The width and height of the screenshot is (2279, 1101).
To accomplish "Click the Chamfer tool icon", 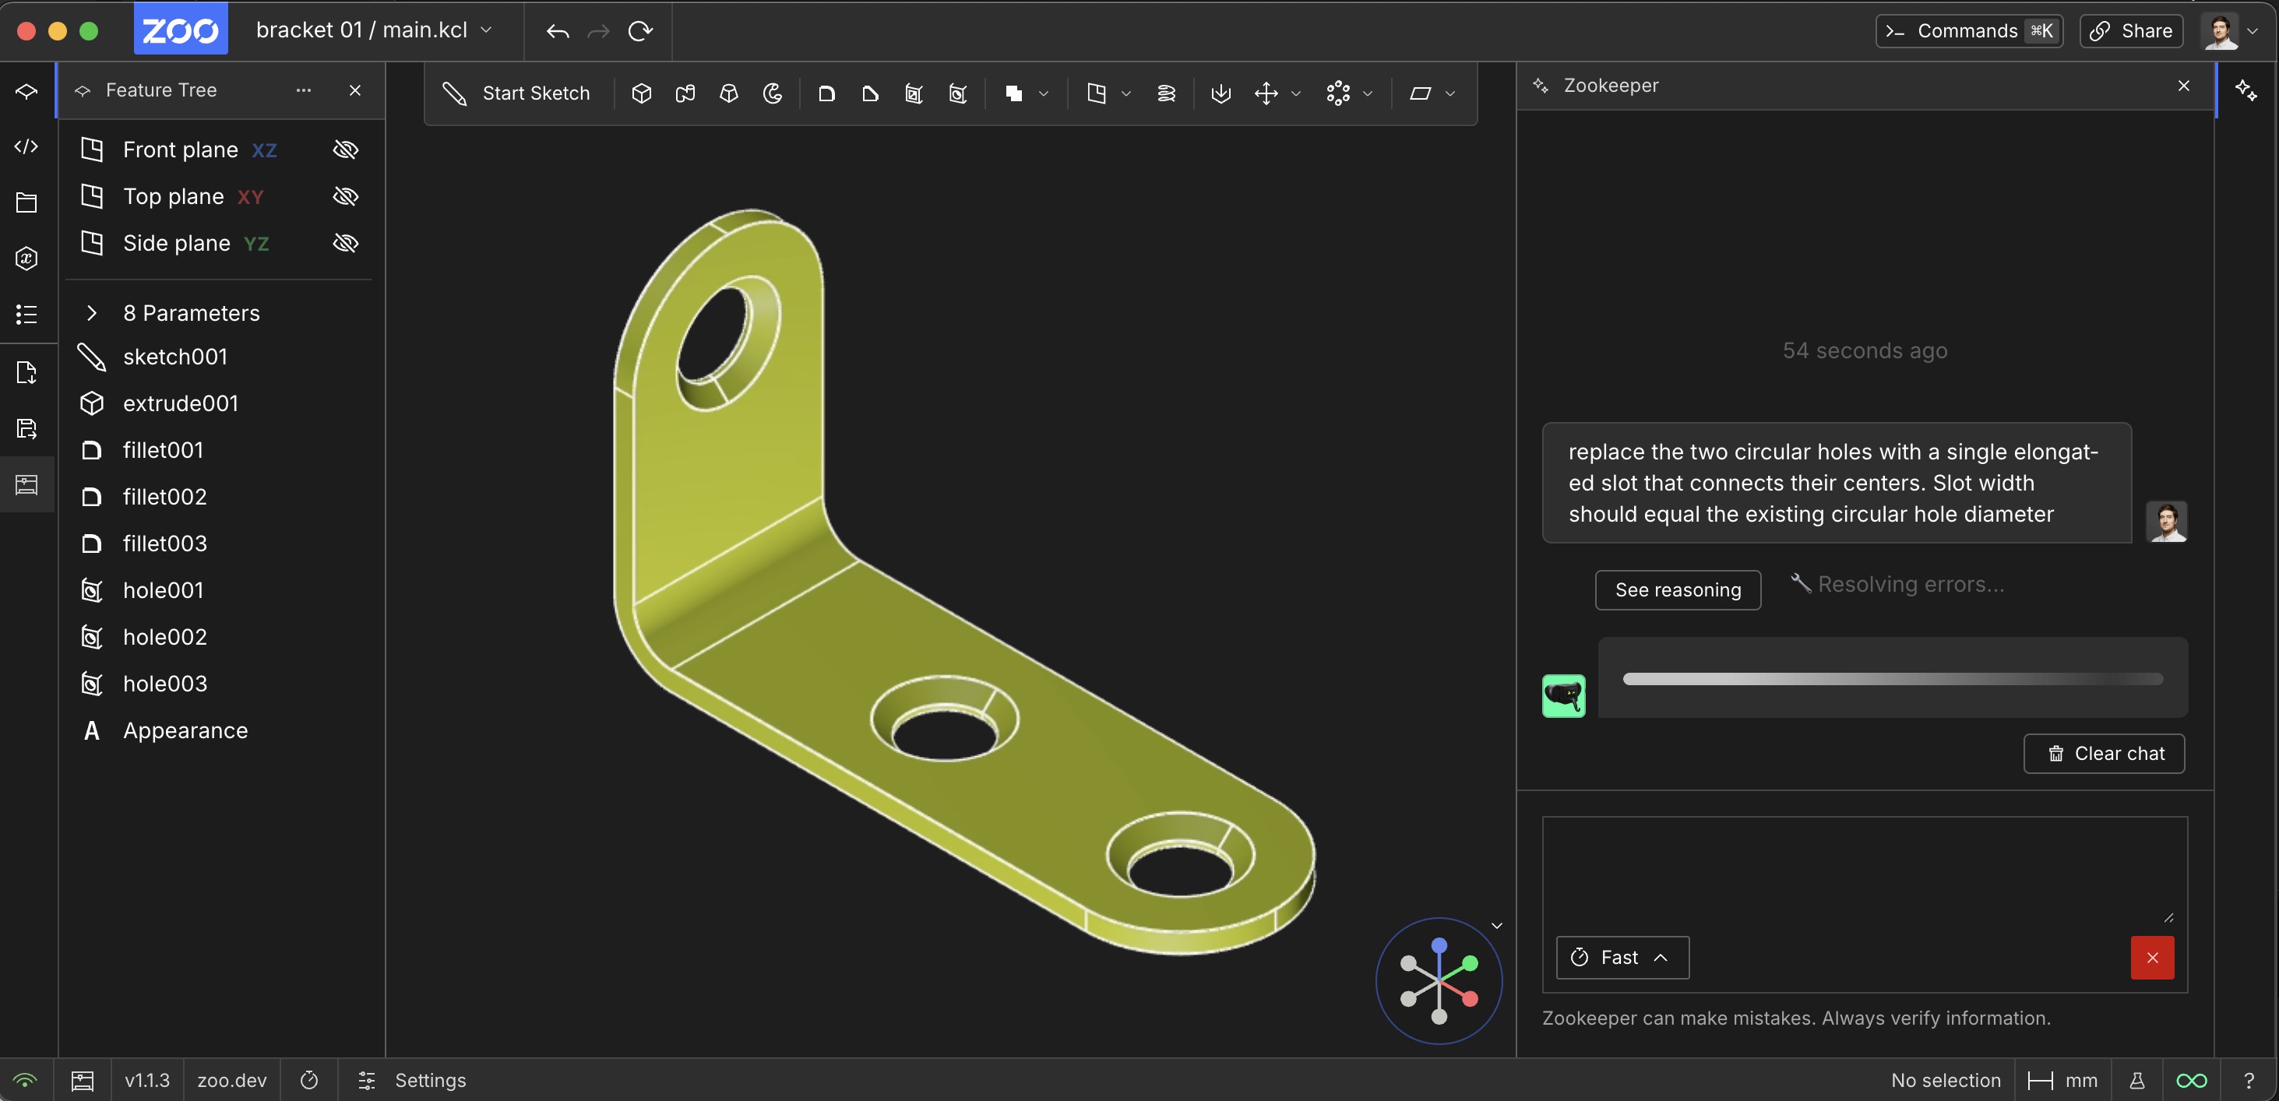I will click(x=870, y=93).
